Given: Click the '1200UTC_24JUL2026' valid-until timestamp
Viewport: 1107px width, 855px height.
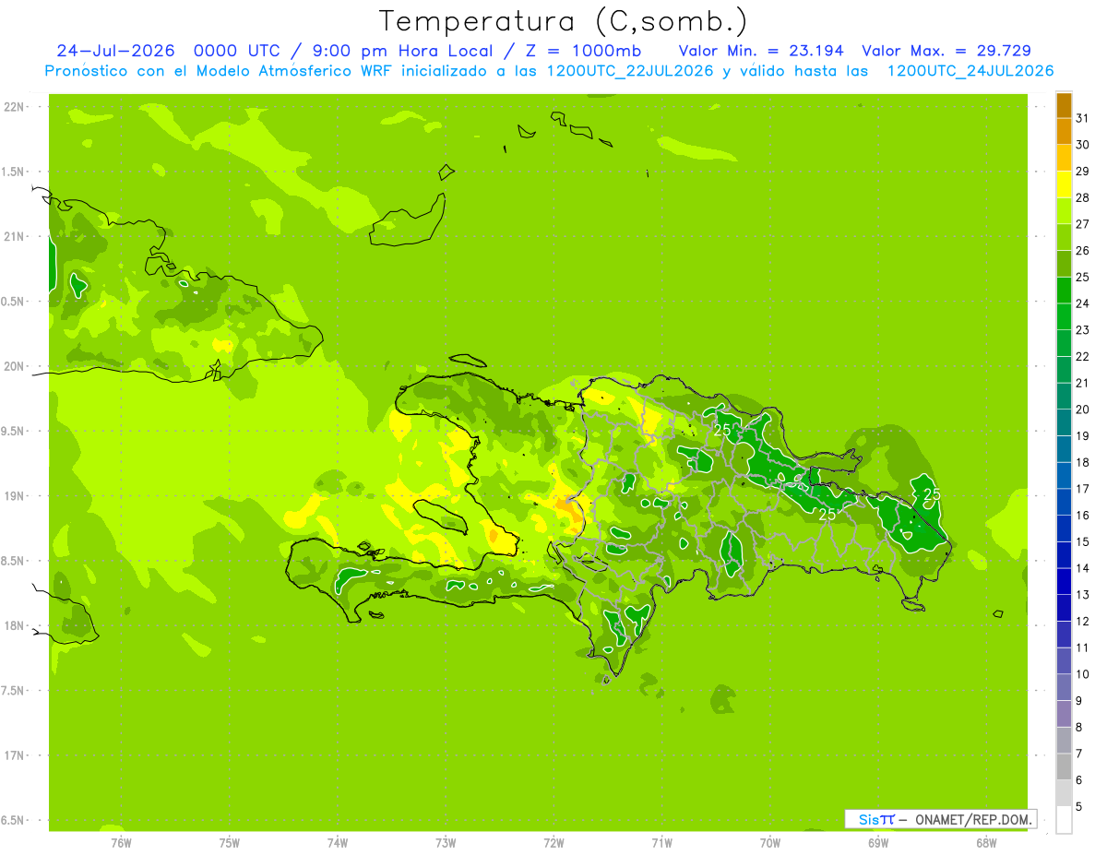Looking at the screenshot, I should click(970, 71).
